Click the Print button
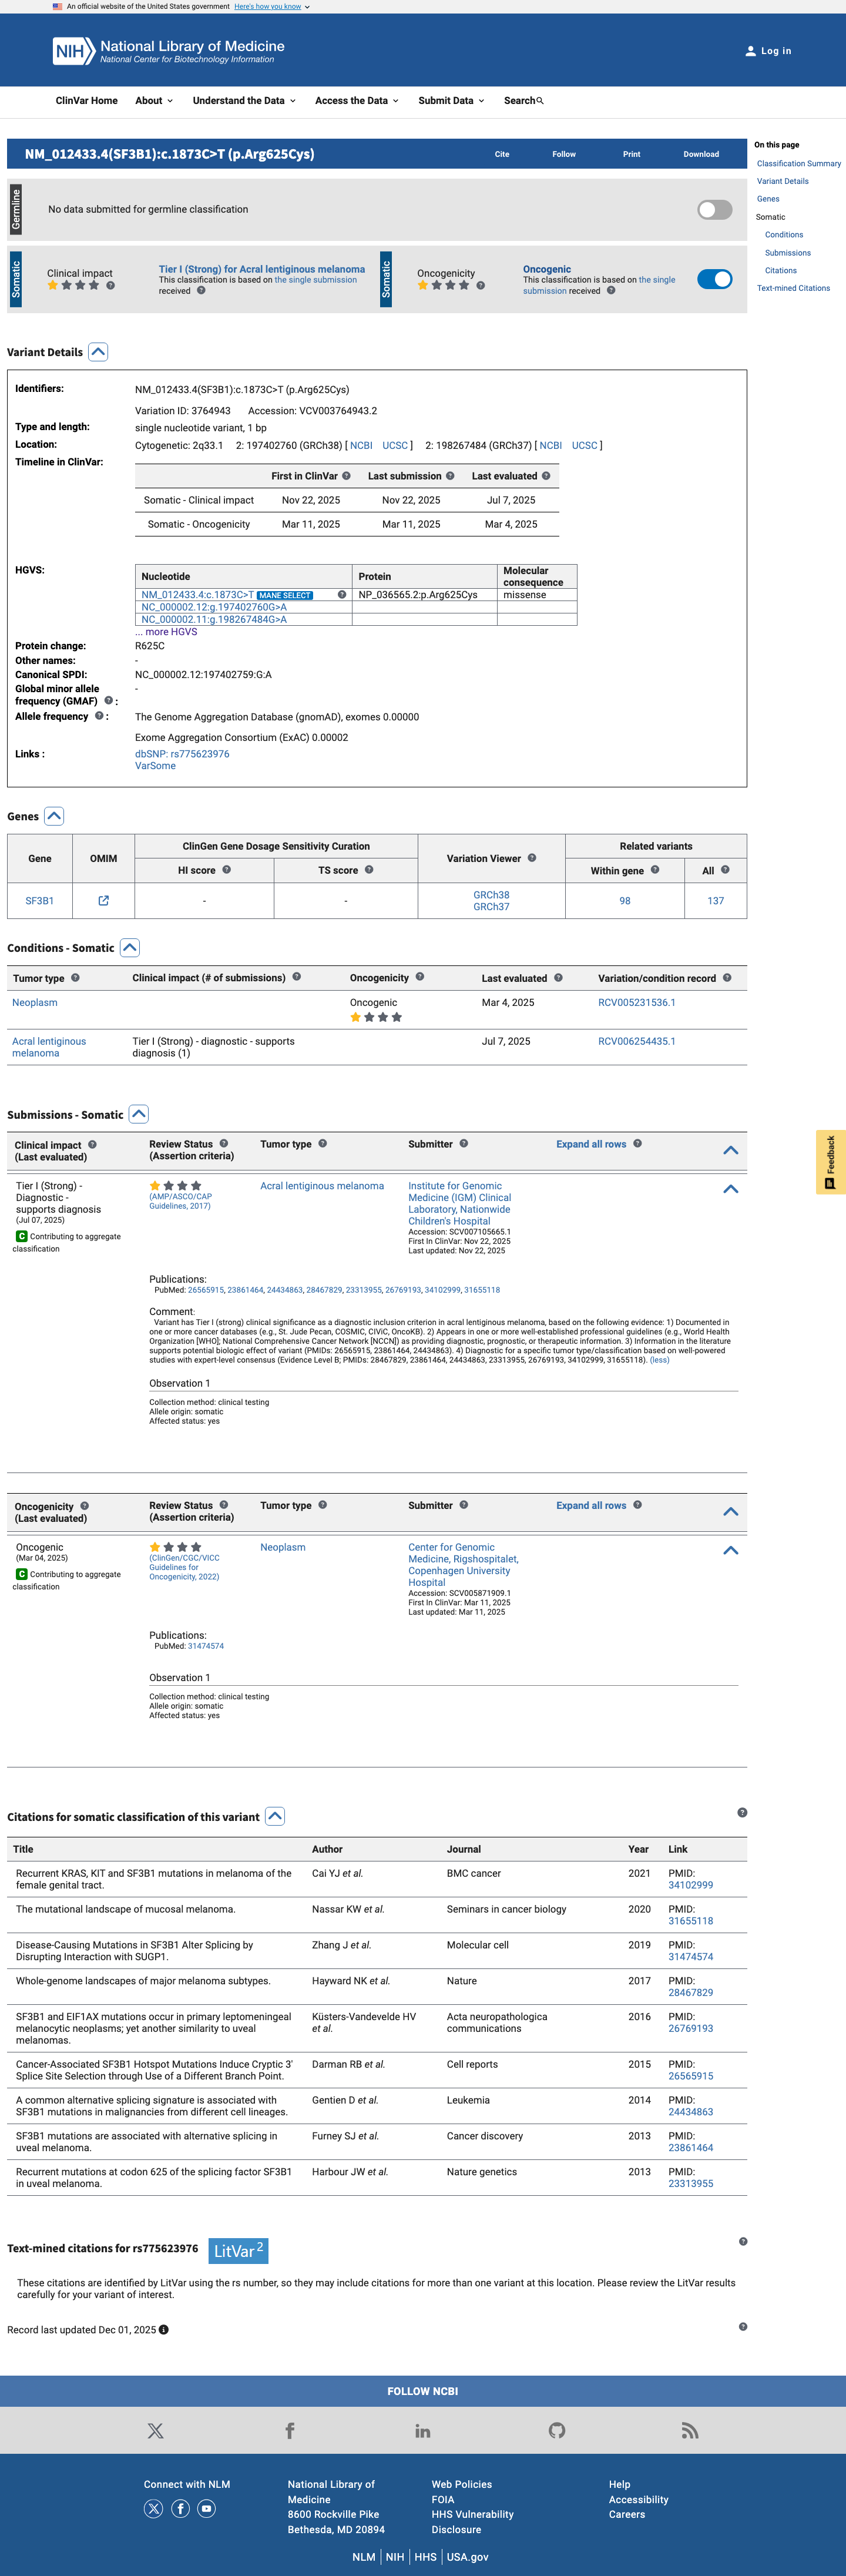This screenshot has width=846, height=2576. click(x=632, y=154)
